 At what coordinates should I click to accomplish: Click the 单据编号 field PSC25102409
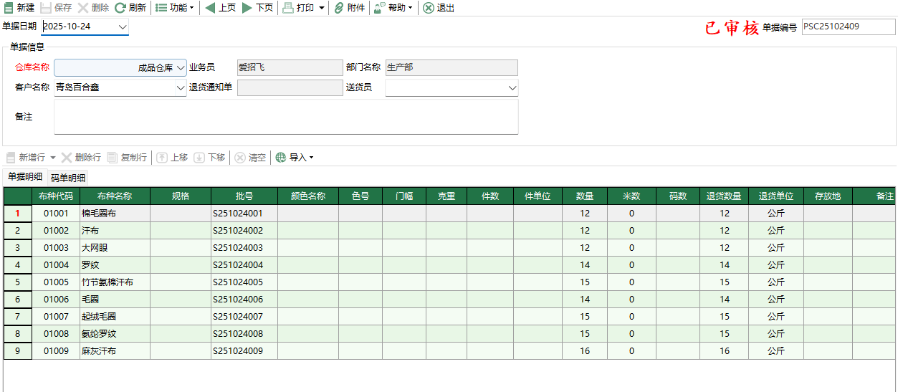[849, 27]
